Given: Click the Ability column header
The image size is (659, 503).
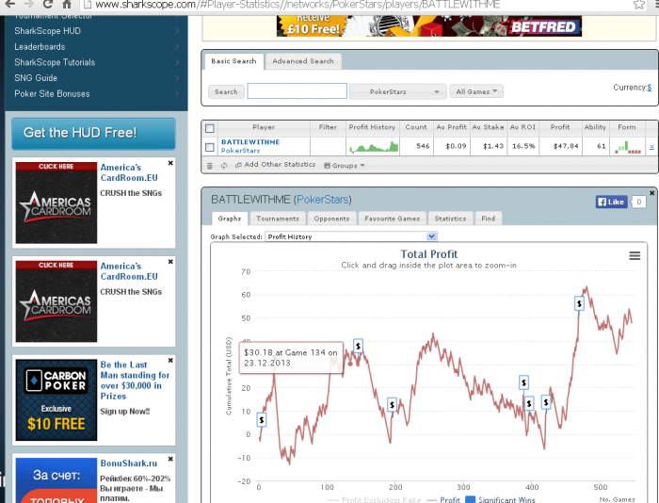Looking at the screenshot, I should pyautogui.click(x=595, y=127).
